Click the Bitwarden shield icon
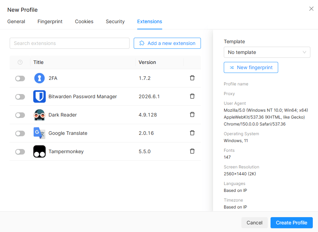The image size is (318, 232). (x=39, y=96)
